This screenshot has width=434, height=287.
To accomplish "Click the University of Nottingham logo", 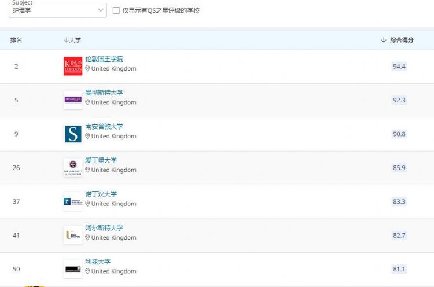I will tap(73, 201).
